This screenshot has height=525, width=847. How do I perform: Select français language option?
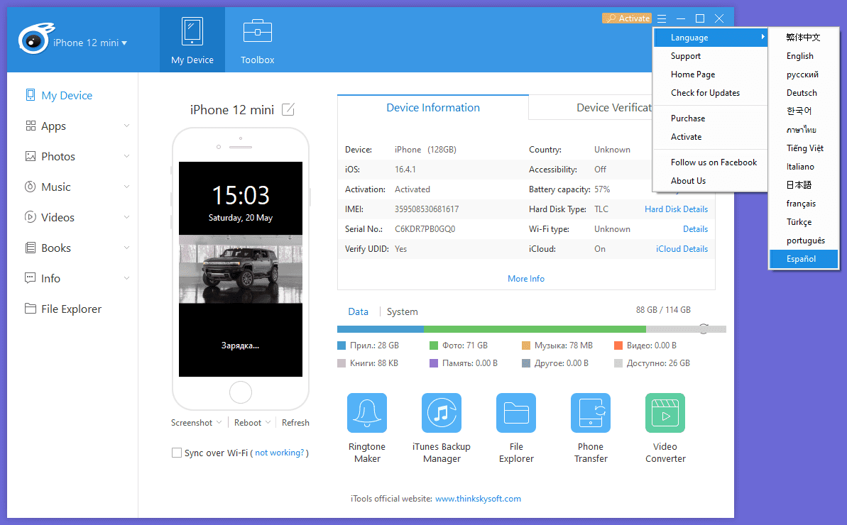(803, 204)
